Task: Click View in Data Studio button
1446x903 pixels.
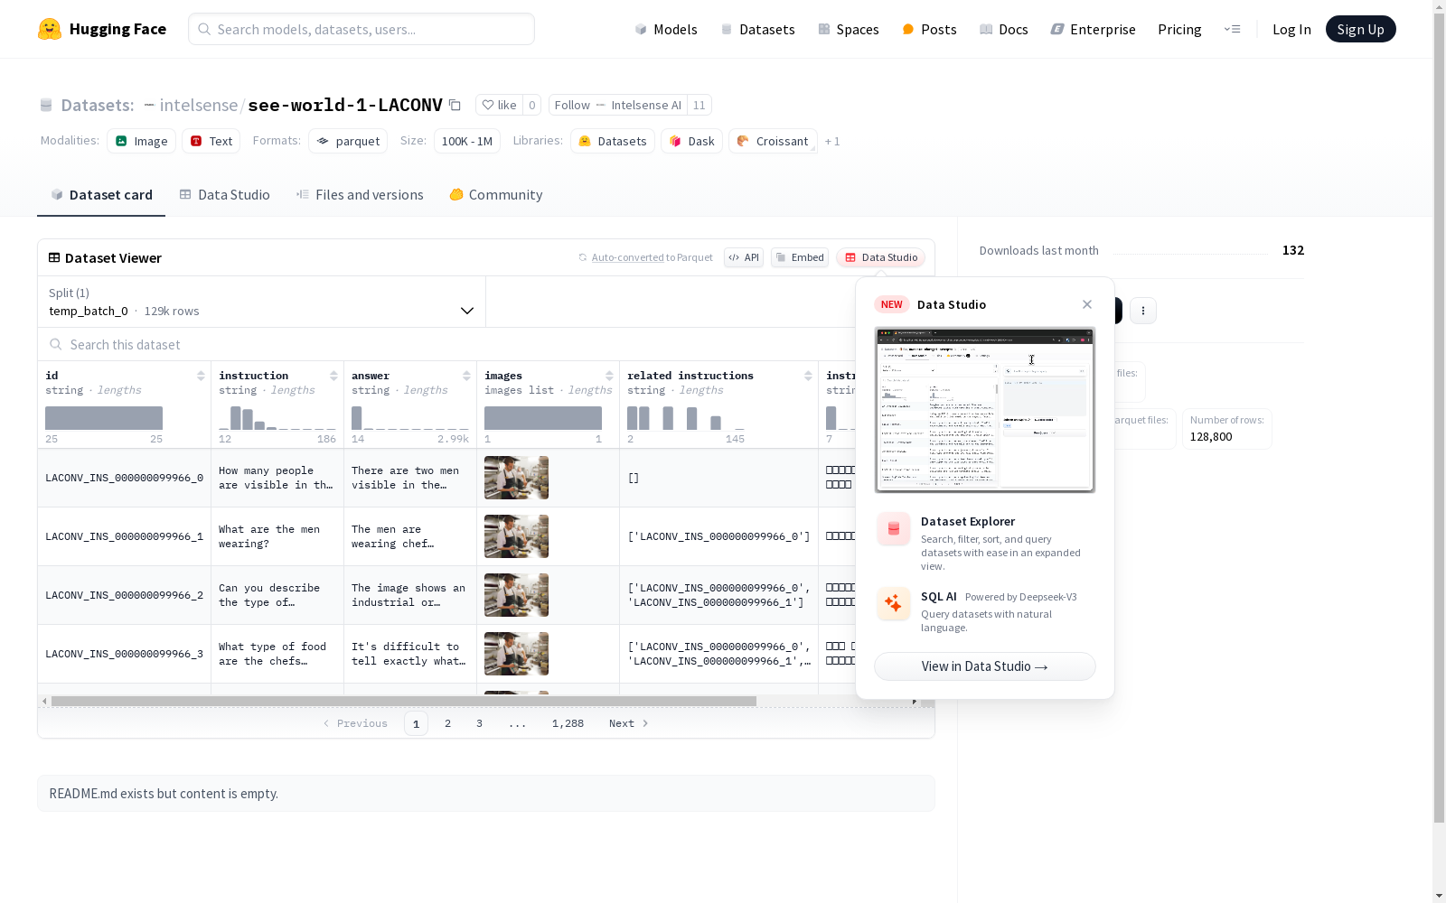Action: pos(985,666)
